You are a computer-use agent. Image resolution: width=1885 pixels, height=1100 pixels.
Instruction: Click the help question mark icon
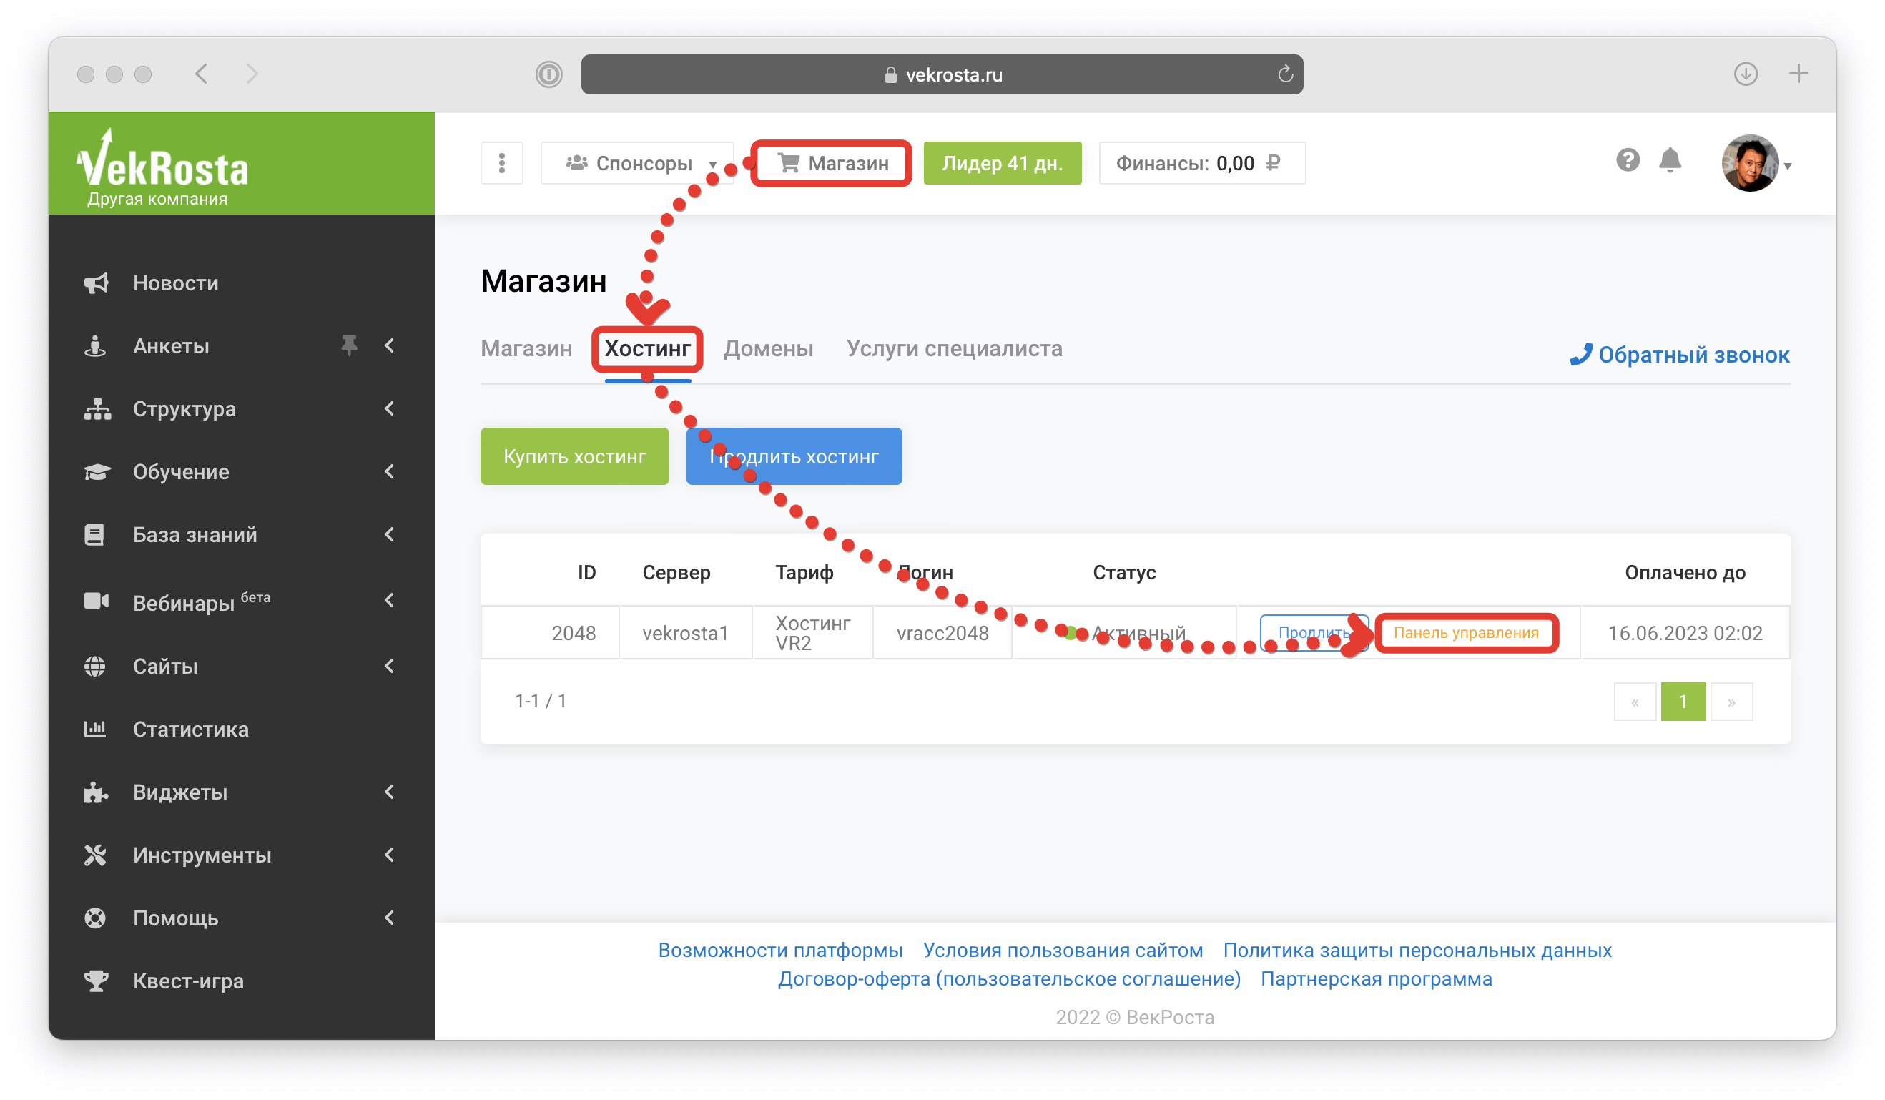point(1628,160)
